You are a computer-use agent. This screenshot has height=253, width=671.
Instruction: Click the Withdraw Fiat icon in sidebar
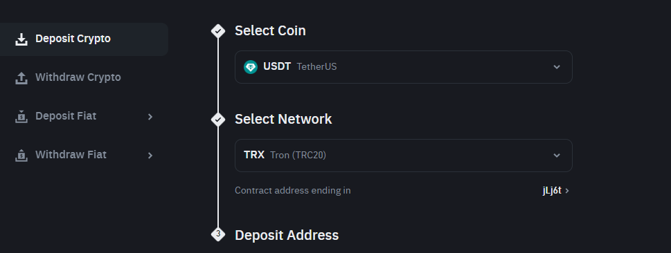21,155
